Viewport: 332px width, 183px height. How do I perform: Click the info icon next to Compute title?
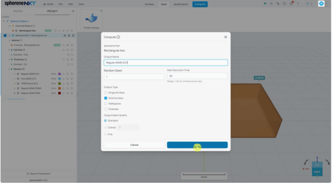118,37
